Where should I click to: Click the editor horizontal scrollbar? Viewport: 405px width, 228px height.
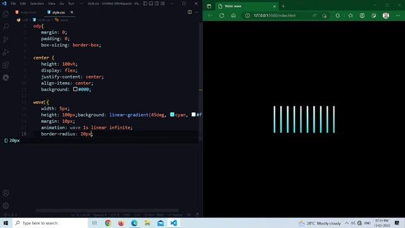(x=107, y=210)
